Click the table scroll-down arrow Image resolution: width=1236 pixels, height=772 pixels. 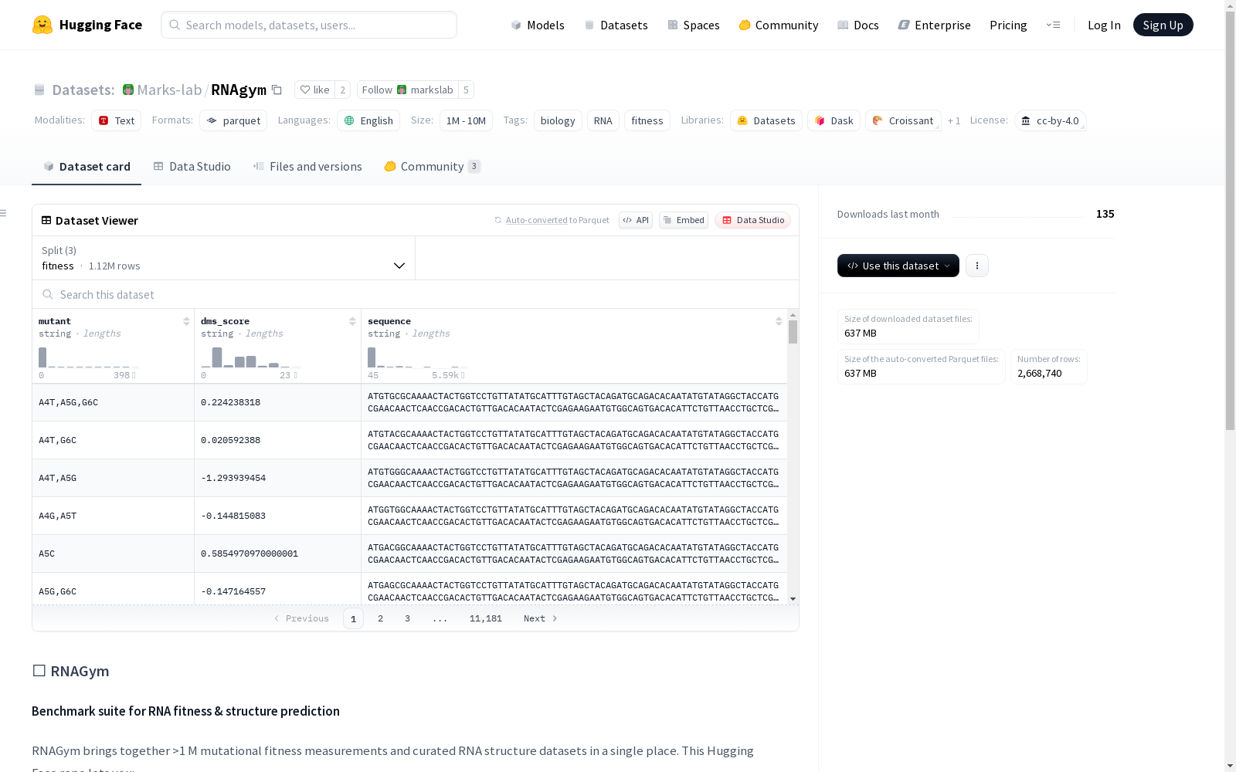[793, 599]
